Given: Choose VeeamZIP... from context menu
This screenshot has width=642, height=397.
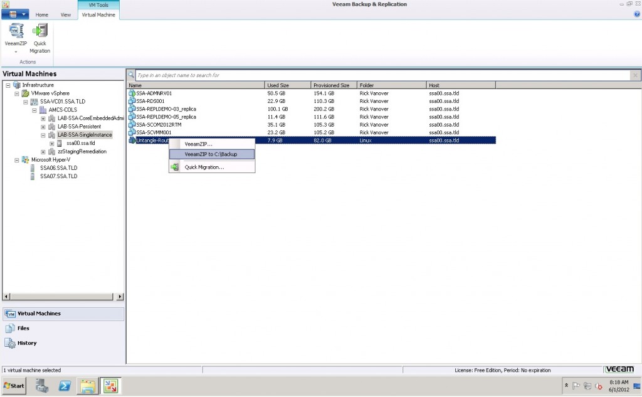Looking at the screenshot, I should [x=212, y=144].
